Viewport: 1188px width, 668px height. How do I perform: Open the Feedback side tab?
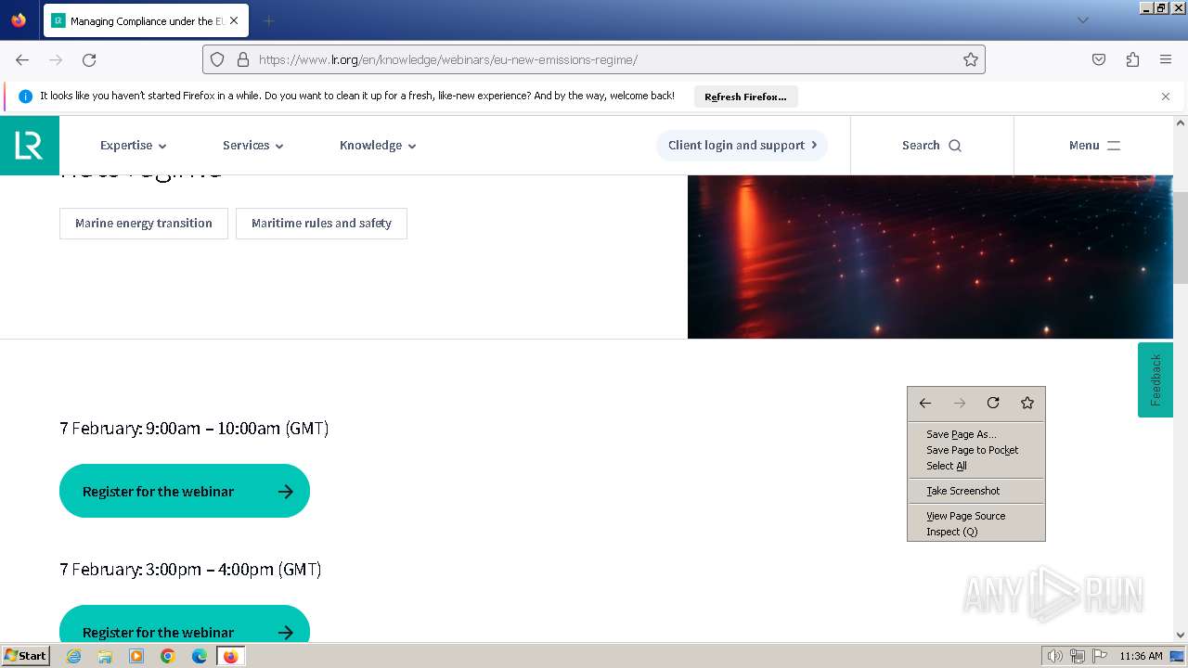click(x=1156, y=379)
